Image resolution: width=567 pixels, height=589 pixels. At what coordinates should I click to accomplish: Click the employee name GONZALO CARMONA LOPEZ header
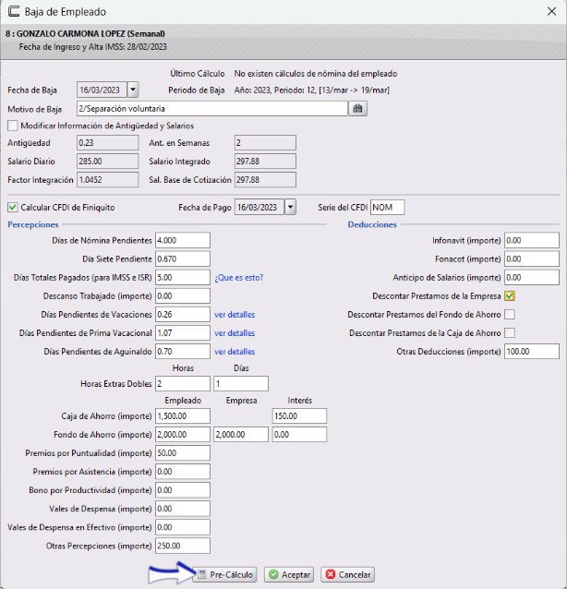85,34
